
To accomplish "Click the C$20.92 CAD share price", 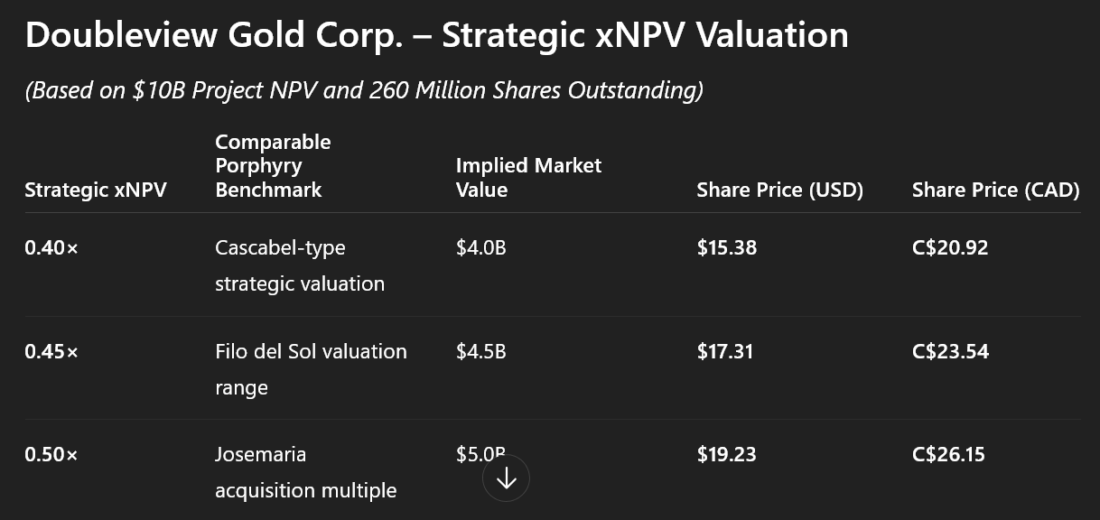I will click(950, 247).
